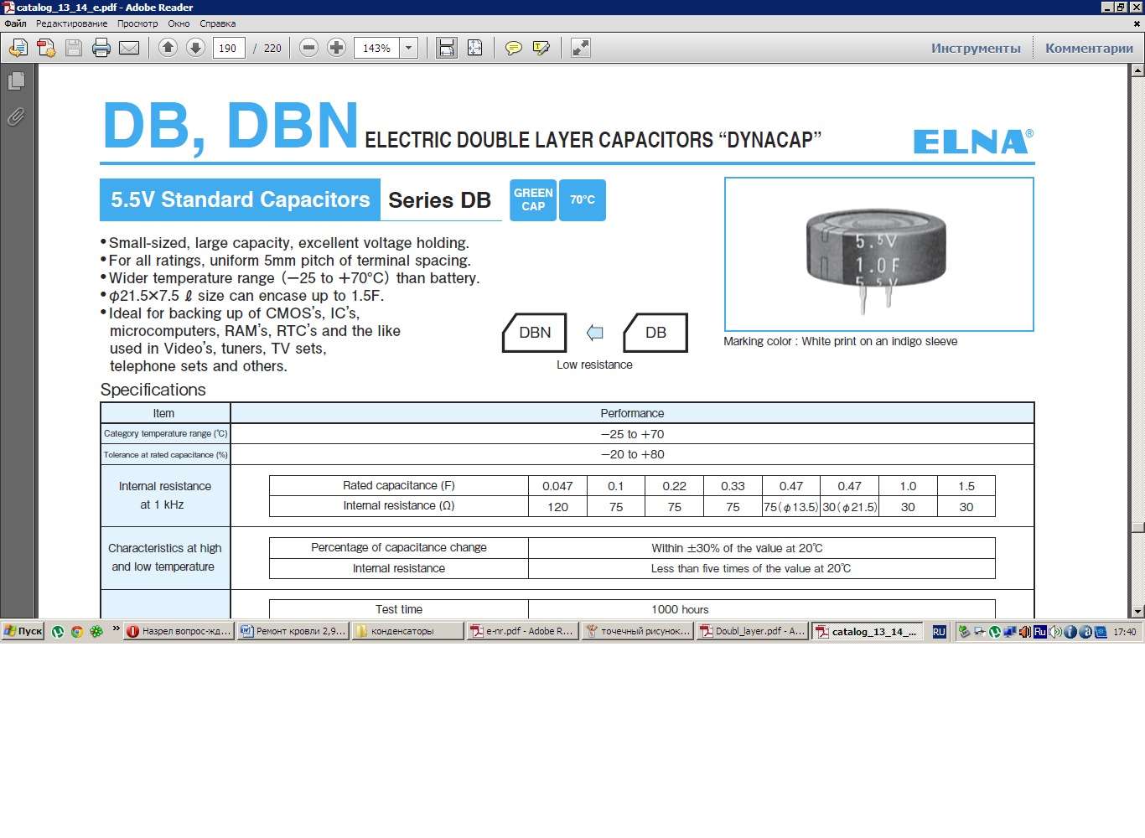Switch to Ремонт кровли taskbar window
This screenshot has width=1145, height=838.
293,631
